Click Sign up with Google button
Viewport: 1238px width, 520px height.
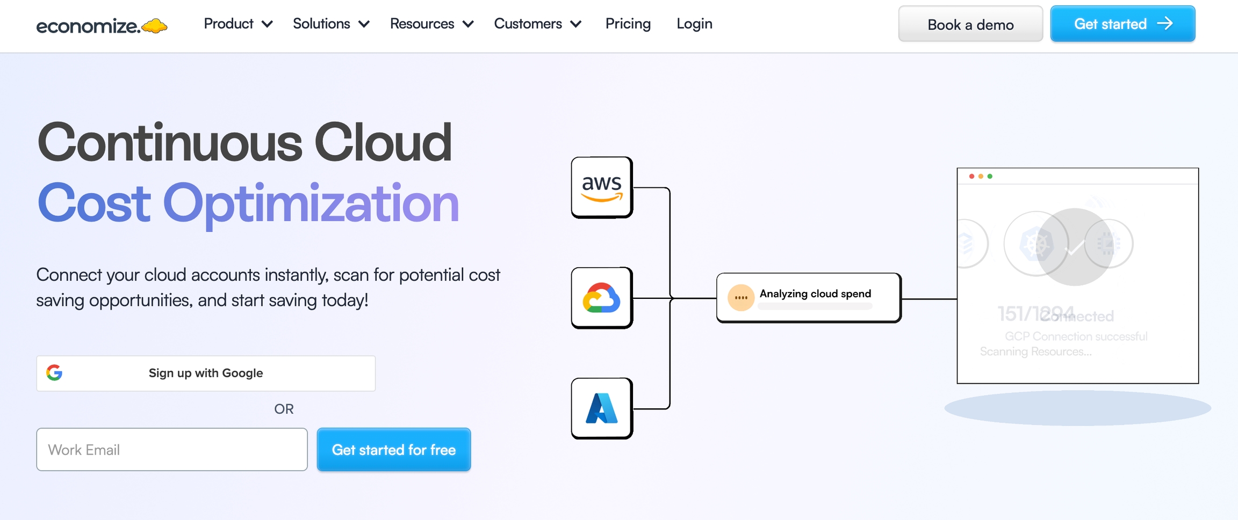tap(206, 373)
